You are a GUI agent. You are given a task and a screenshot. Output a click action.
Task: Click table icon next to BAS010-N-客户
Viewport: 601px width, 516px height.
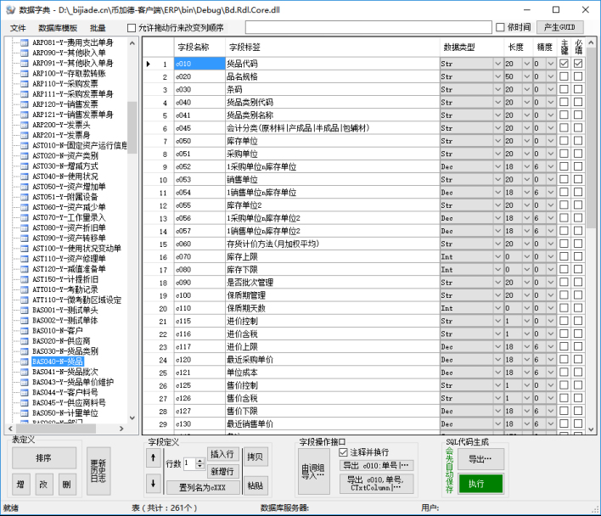point(24,331)
